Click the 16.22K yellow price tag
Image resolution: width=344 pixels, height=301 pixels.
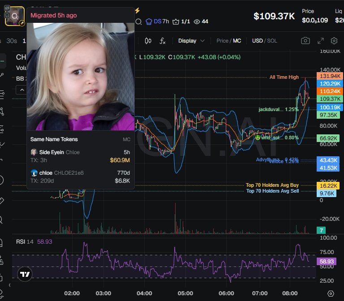point(328,185)
